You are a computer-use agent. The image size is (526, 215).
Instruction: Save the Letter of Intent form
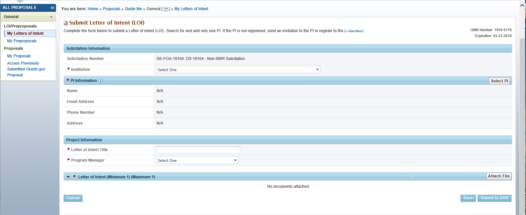pos(468,198)
